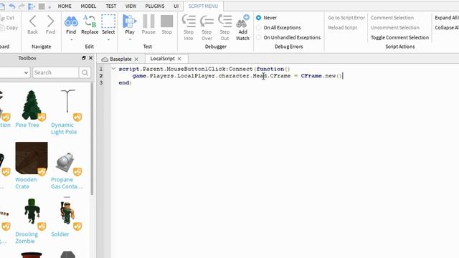Open the quick access toolbar dropdown arrow
The width and height of the screenshot is (459, 258).
tap(49, 6)
